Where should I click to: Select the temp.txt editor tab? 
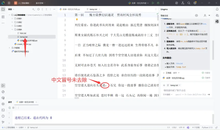(x=93, y=9)
